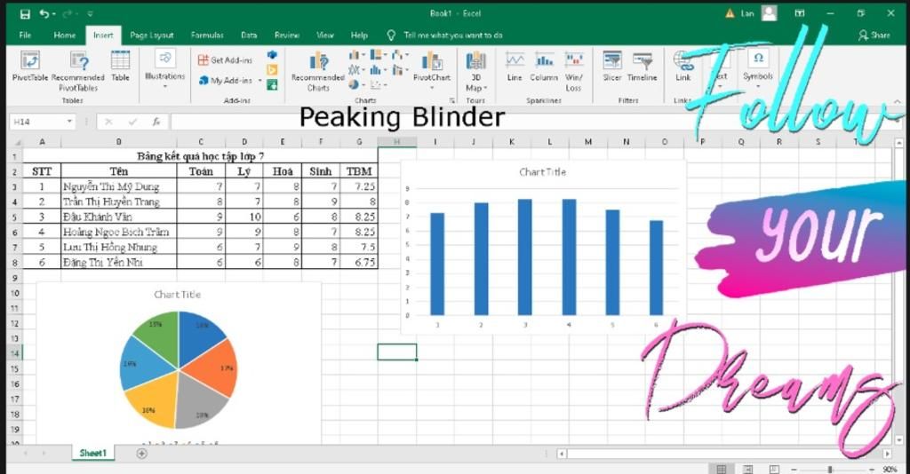Screen dimensions: 910x474
Task: Click the Lan account avatar
Action: pos(769,12)
